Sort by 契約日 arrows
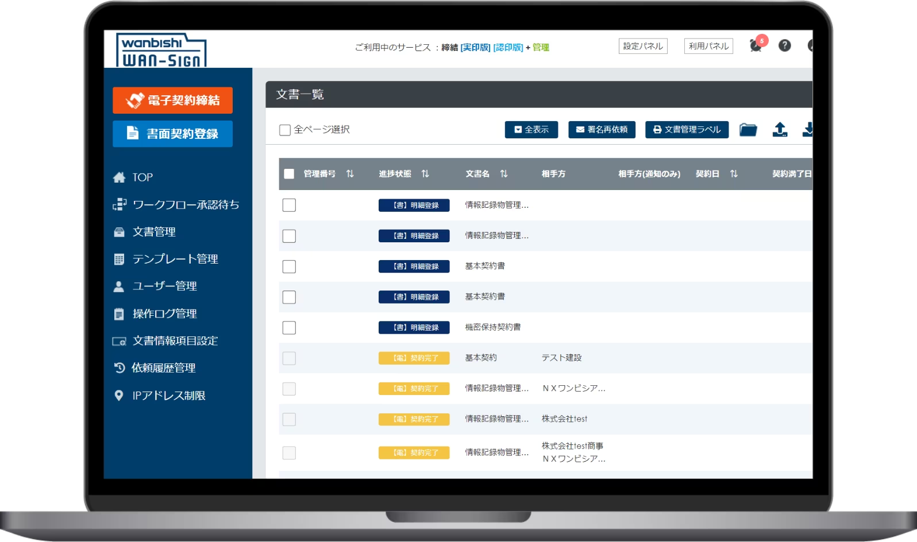 734,173
